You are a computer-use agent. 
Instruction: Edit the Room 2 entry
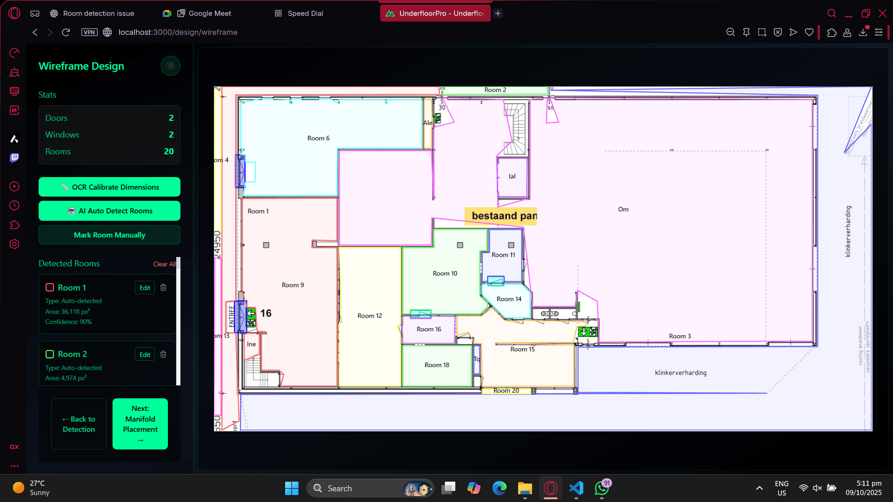145,355
